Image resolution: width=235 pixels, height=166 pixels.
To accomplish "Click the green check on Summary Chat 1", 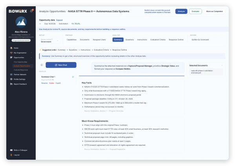I will (x=73, y=77).
